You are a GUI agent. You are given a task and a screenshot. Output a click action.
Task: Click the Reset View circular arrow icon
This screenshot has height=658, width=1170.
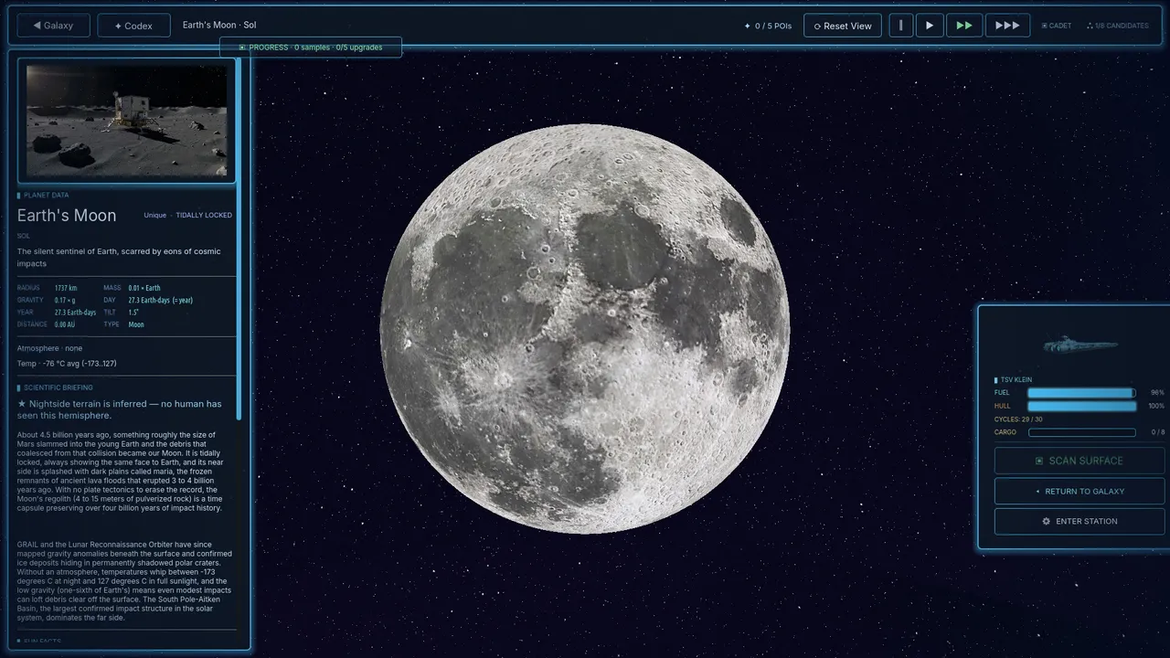coord(817,27)
